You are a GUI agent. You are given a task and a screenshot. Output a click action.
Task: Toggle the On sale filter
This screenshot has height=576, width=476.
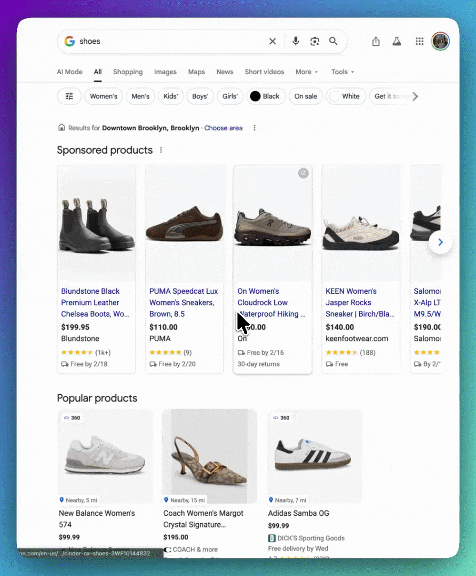click(306, 97)
